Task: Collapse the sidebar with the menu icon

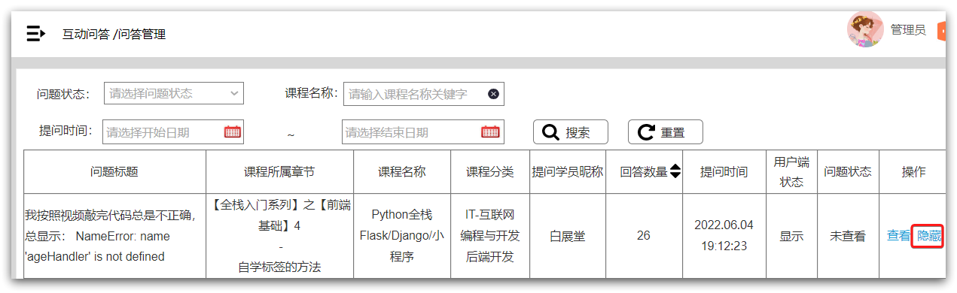Action: coord(35,34)
